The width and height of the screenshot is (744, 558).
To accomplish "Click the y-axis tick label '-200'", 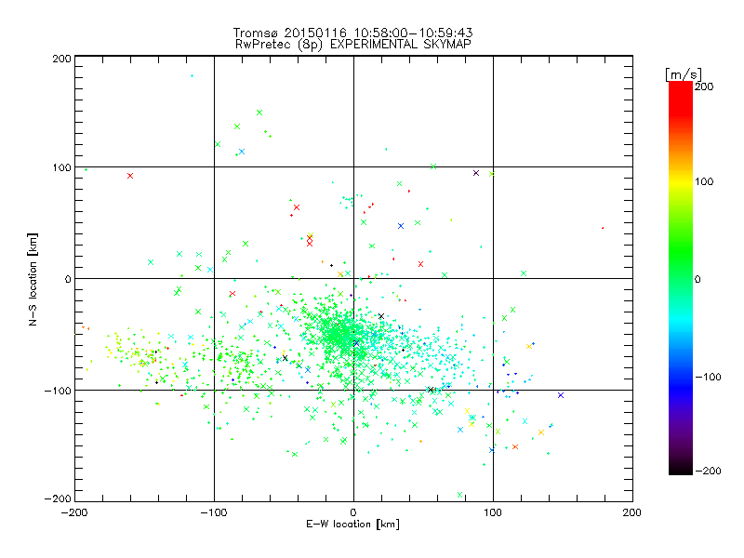I will pyautogui.click(x=58, y=498).
